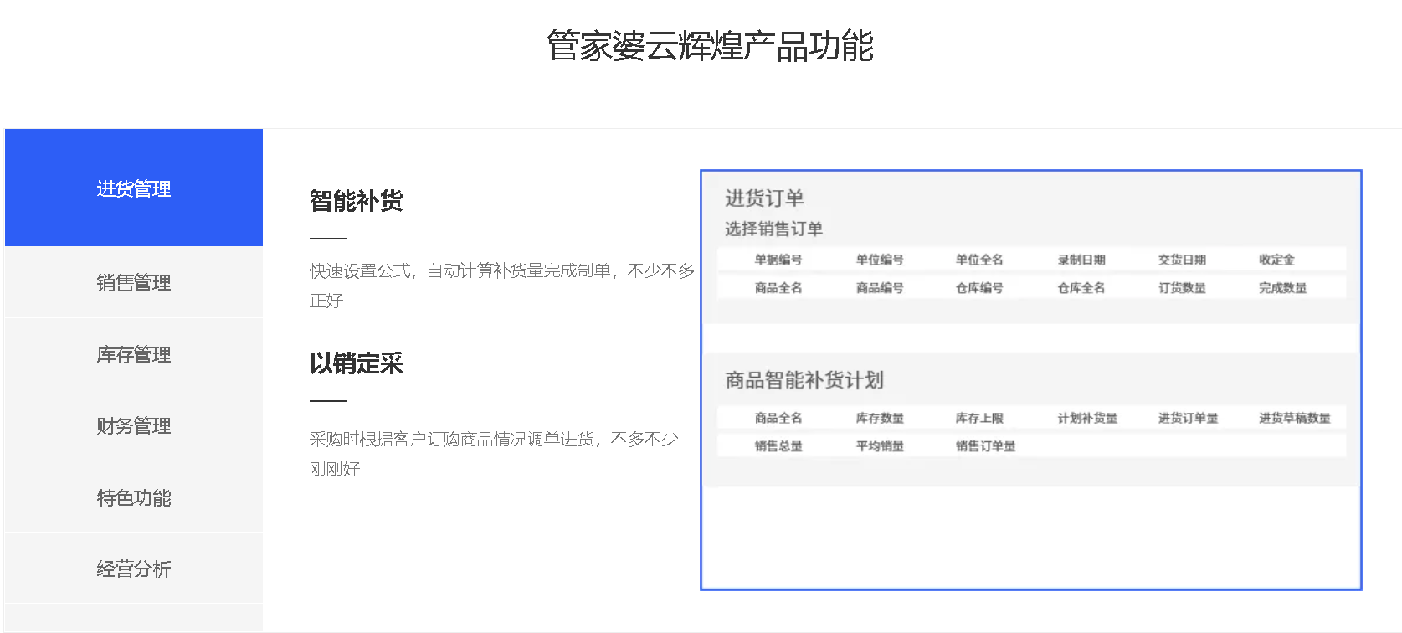1402x633 pixels.
Task: Open the 经营分析 tab
Action: coord(134,569)
